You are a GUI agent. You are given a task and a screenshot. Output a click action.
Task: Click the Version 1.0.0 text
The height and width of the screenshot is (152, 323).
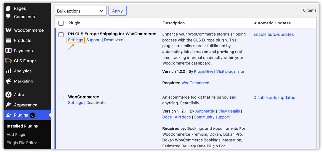174,71
